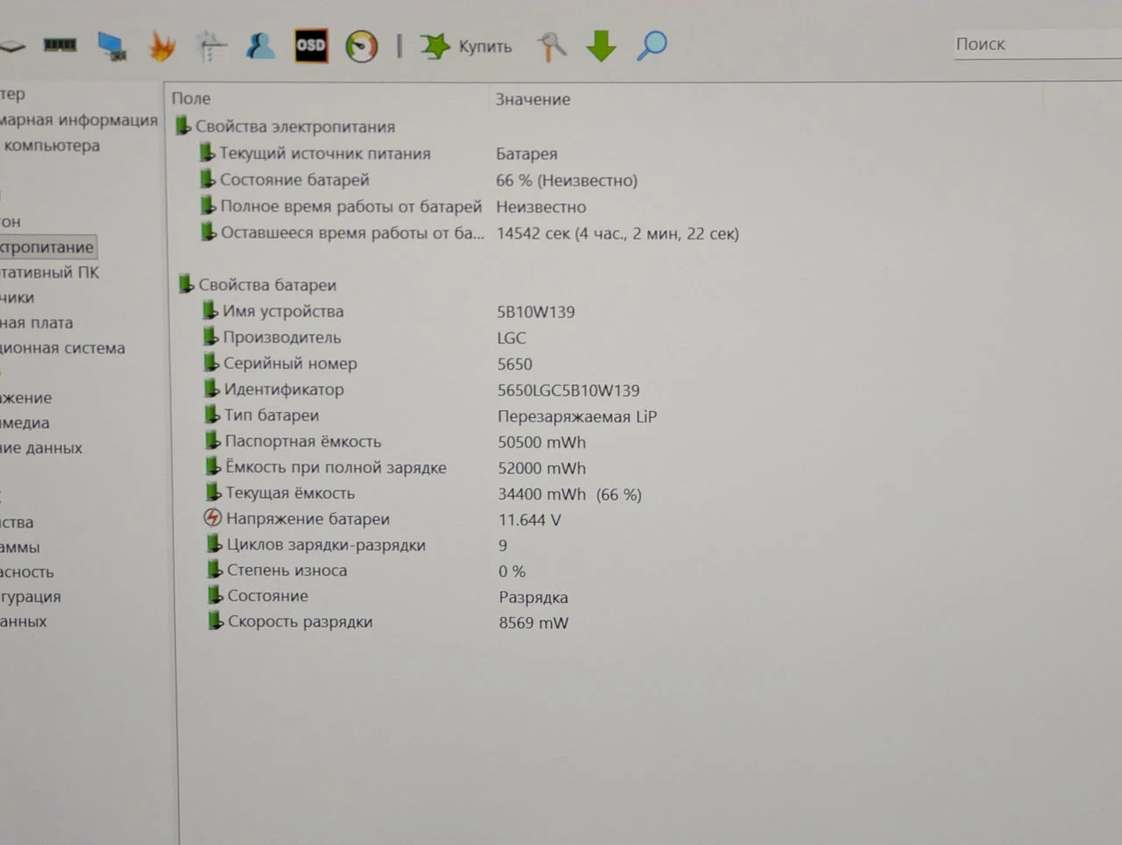Image resolution: width=1122 pixels, height=845 pixels.
Task: Click the green download arrow icon
Action: pos(601,46)
